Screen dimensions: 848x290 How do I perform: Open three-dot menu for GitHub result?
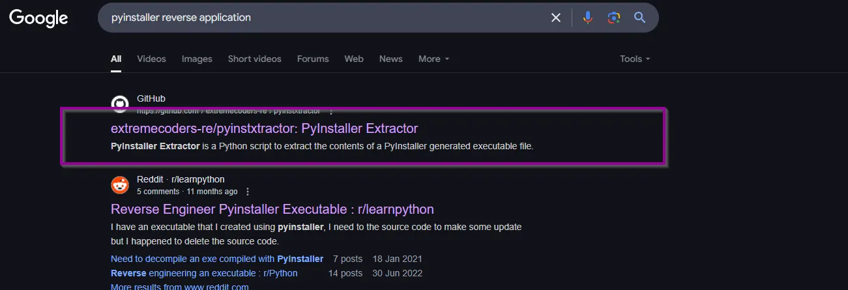click(330, 111)
